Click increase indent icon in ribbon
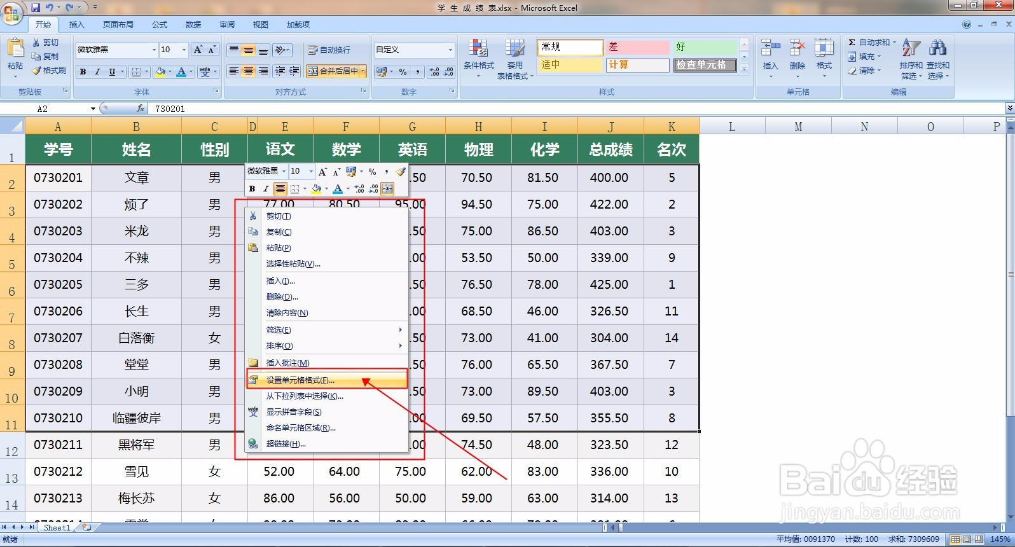Viewport: 1015px width, 547px height. pyautogui.click(x=294, y=71)
